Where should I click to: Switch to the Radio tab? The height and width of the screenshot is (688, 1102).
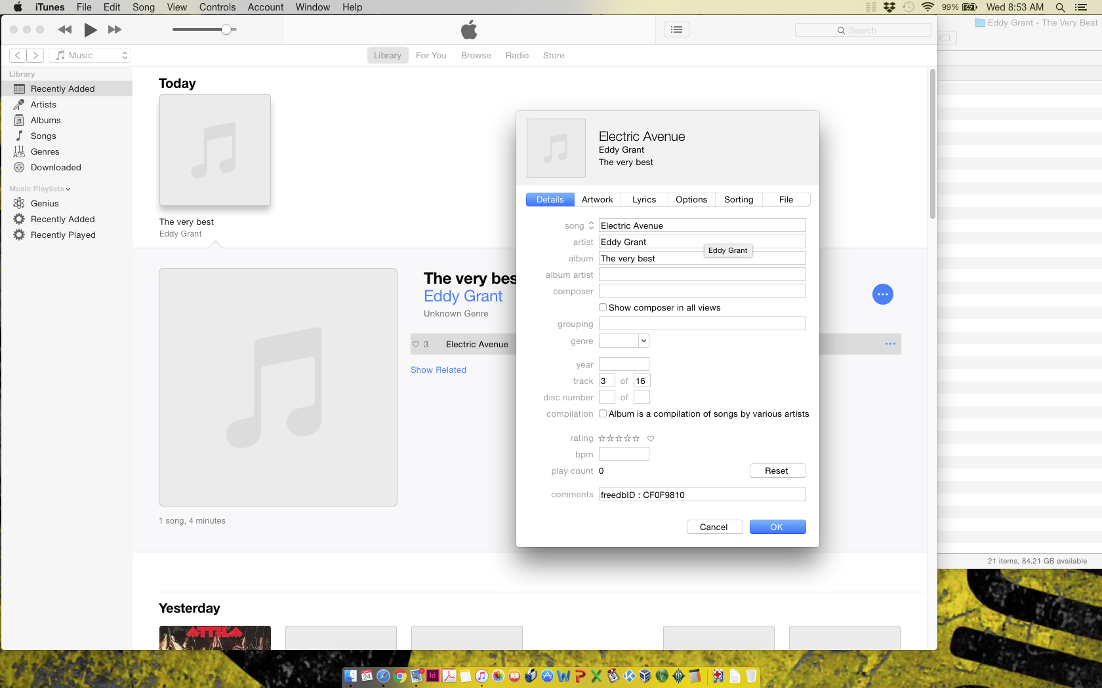click(517, 56)
